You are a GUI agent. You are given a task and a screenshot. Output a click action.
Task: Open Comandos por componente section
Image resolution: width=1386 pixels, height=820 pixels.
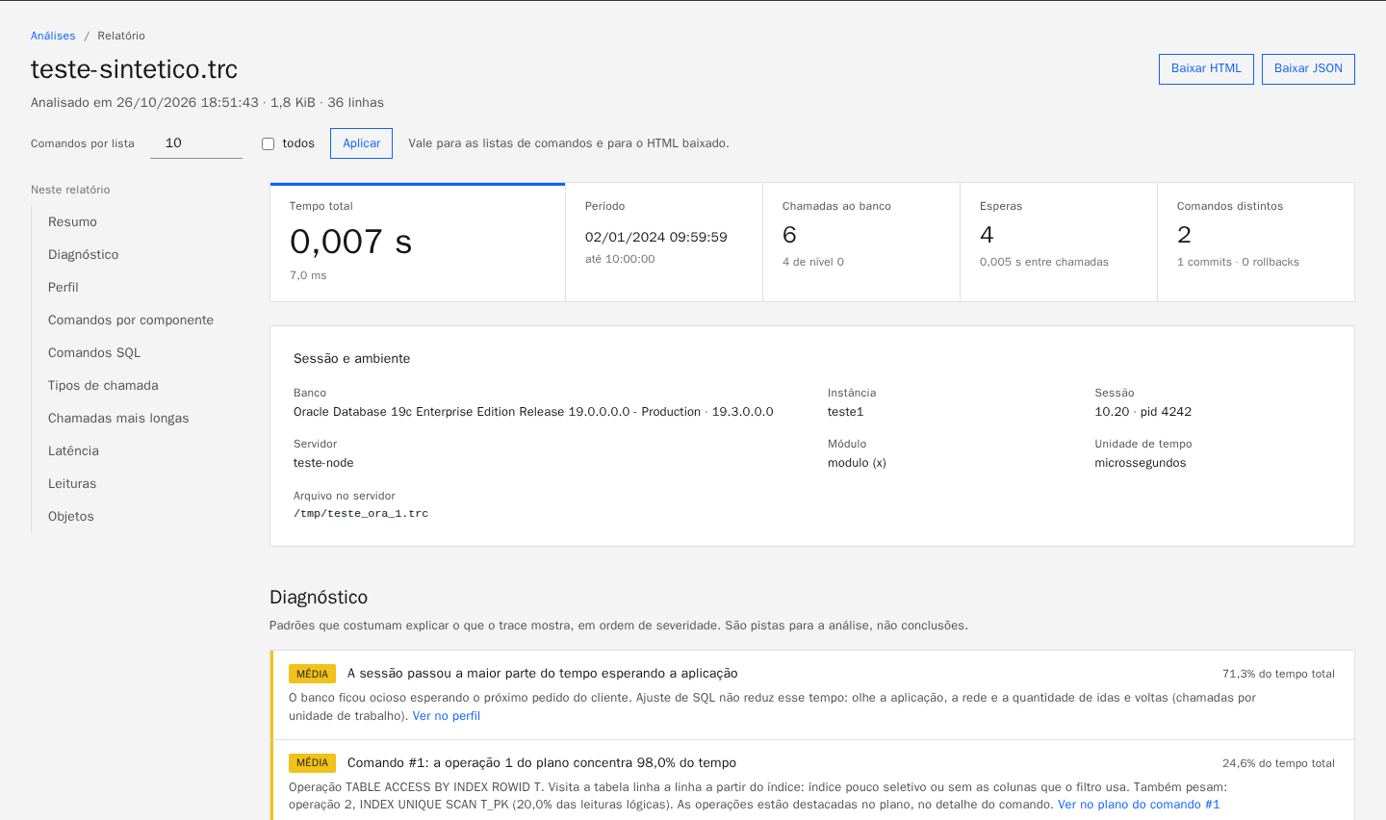131,320
